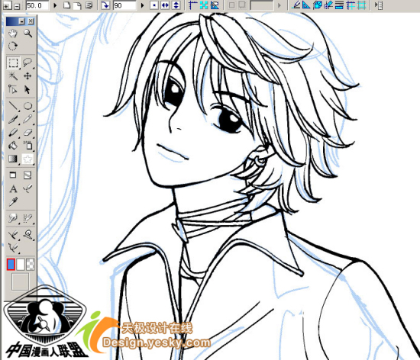Select the Magic Wand tool

[12, 76]
